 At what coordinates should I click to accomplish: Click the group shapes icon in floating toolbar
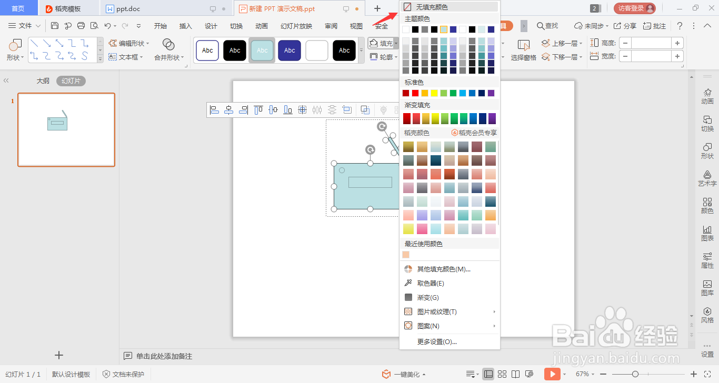coord(365,110)
